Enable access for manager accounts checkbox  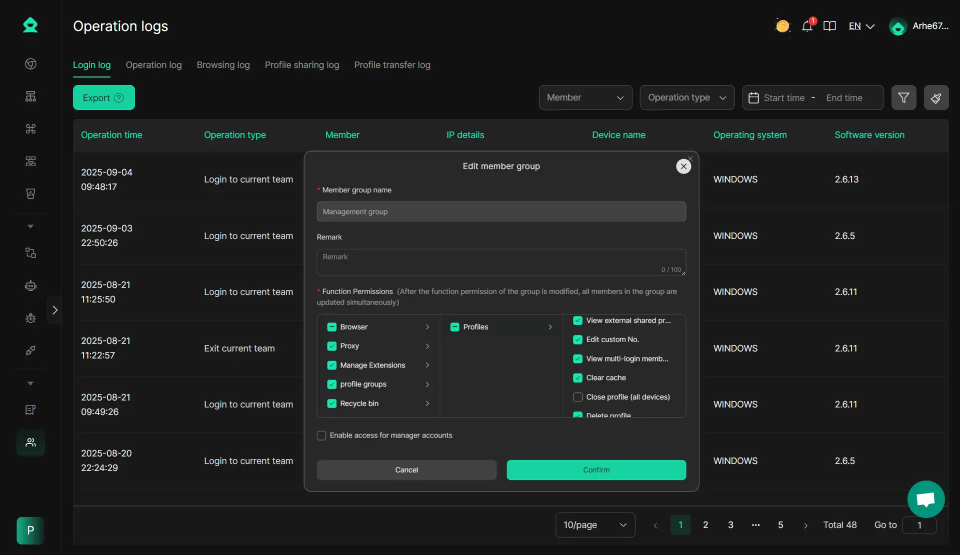[x=321, y=435]
